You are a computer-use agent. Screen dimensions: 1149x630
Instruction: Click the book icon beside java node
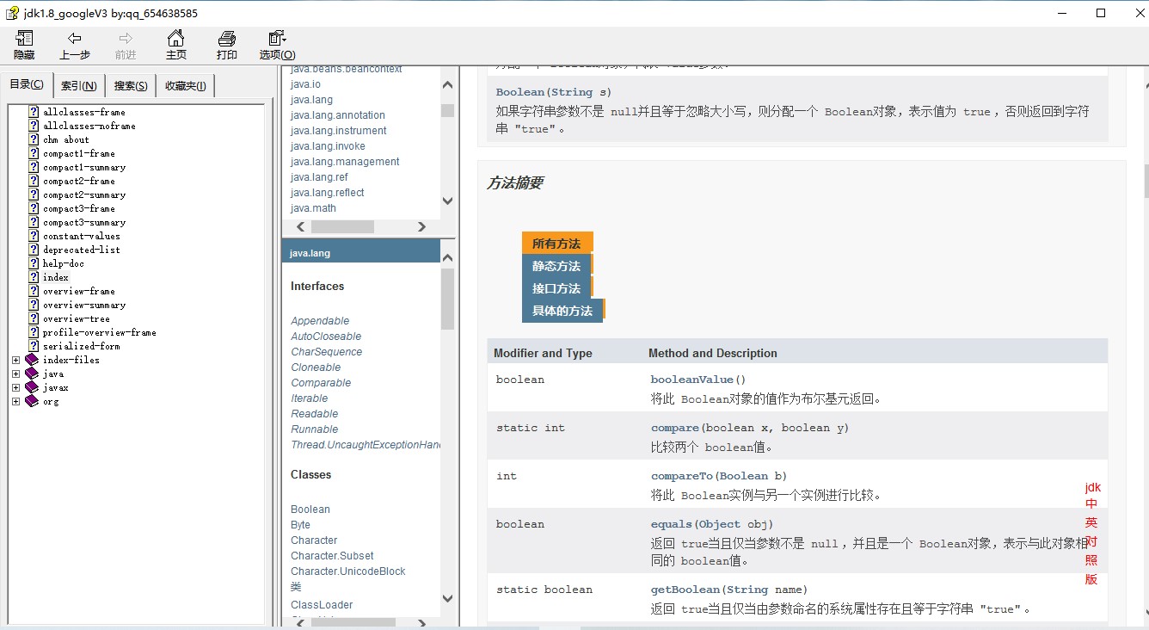(31, 374)
